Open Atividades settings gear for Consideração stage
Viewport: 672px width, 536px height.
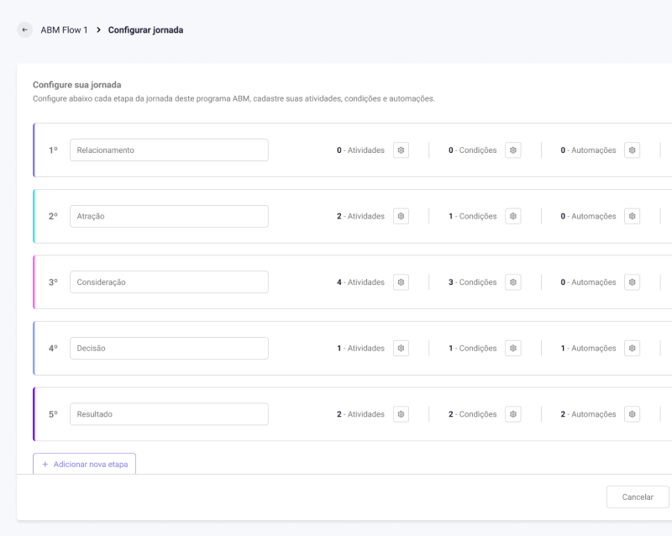click(x=401, y=282)
